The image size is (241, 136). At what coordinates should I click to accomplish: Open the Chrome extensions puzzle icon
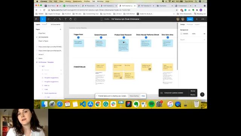[x=197, y=10]
